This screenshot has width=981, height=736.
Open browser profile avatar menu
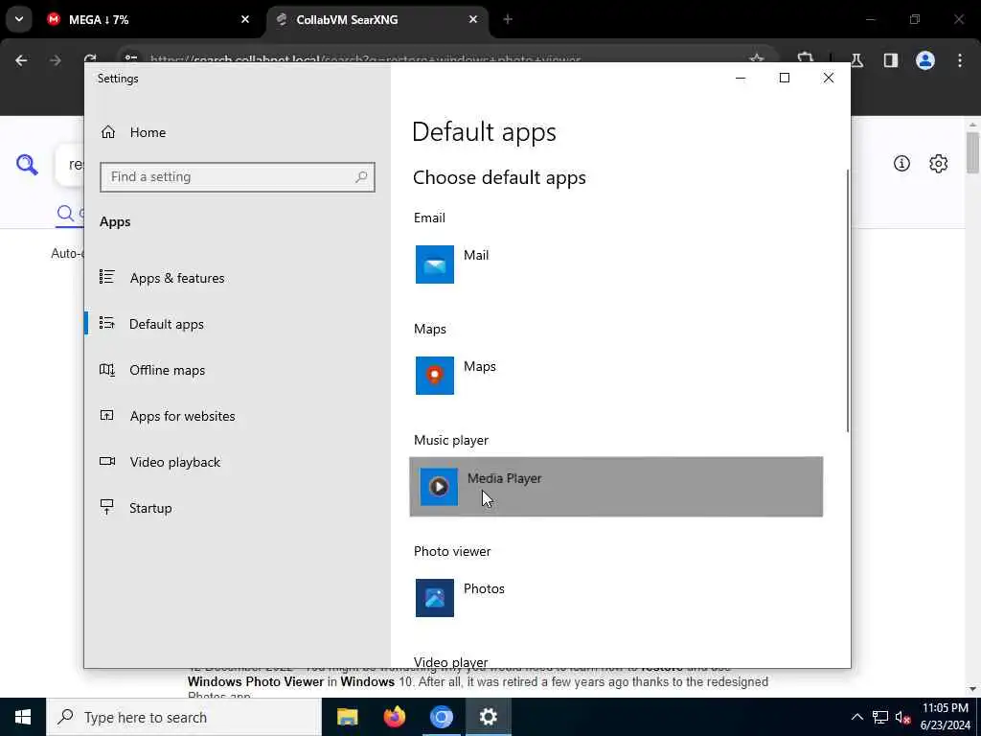click(925, 60)
